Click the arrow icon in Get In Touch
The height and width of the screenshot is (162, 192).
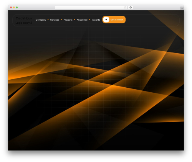click(x=106, y=20)
